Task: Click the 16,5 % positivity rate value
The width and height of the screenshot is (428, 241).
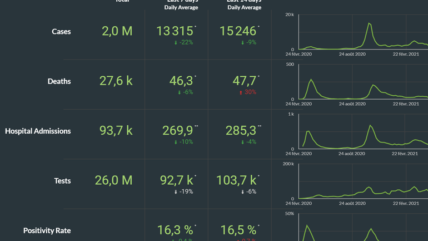Action: (238, 230)
